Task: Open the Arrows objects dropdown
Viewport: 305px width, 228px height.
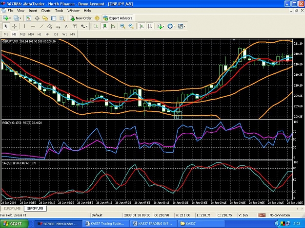Action: [84, 26]
